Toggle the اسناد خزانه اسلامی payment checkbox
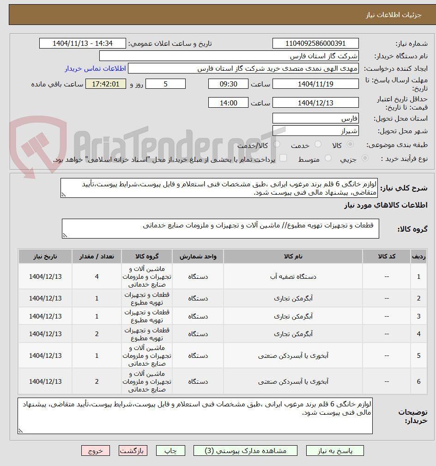This screenshot has width=436, height=466. (x=283, y=158)
